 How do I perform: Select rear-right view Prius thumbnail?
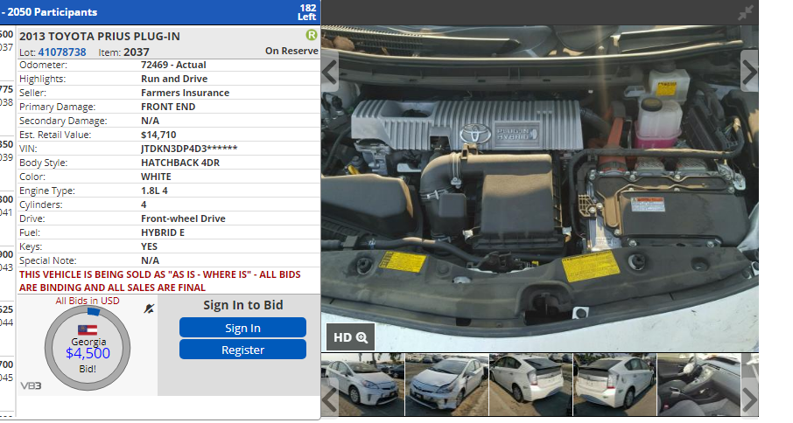tap(530, 385)
